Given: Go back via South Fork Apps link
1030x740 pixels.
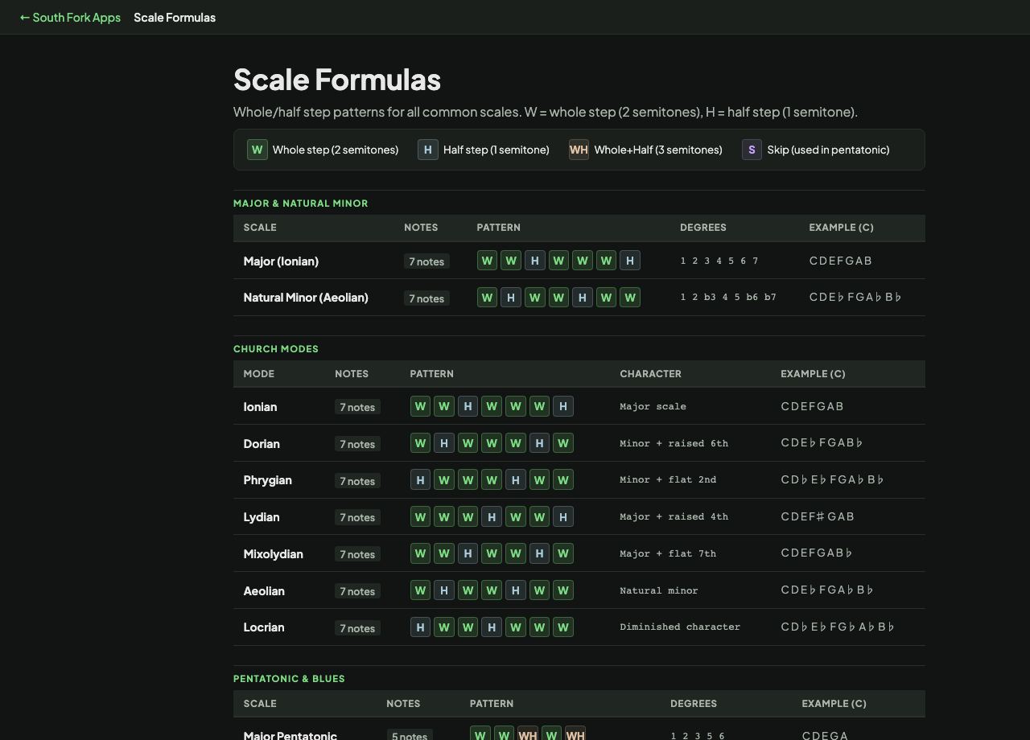Looking at the screenshot, I should pyautogui.click(x=70, y=17).
